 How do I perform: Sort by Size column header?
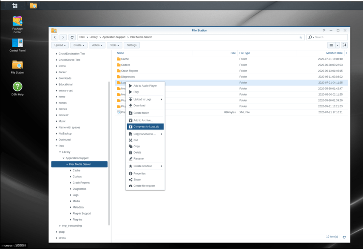tap(215, 53)
